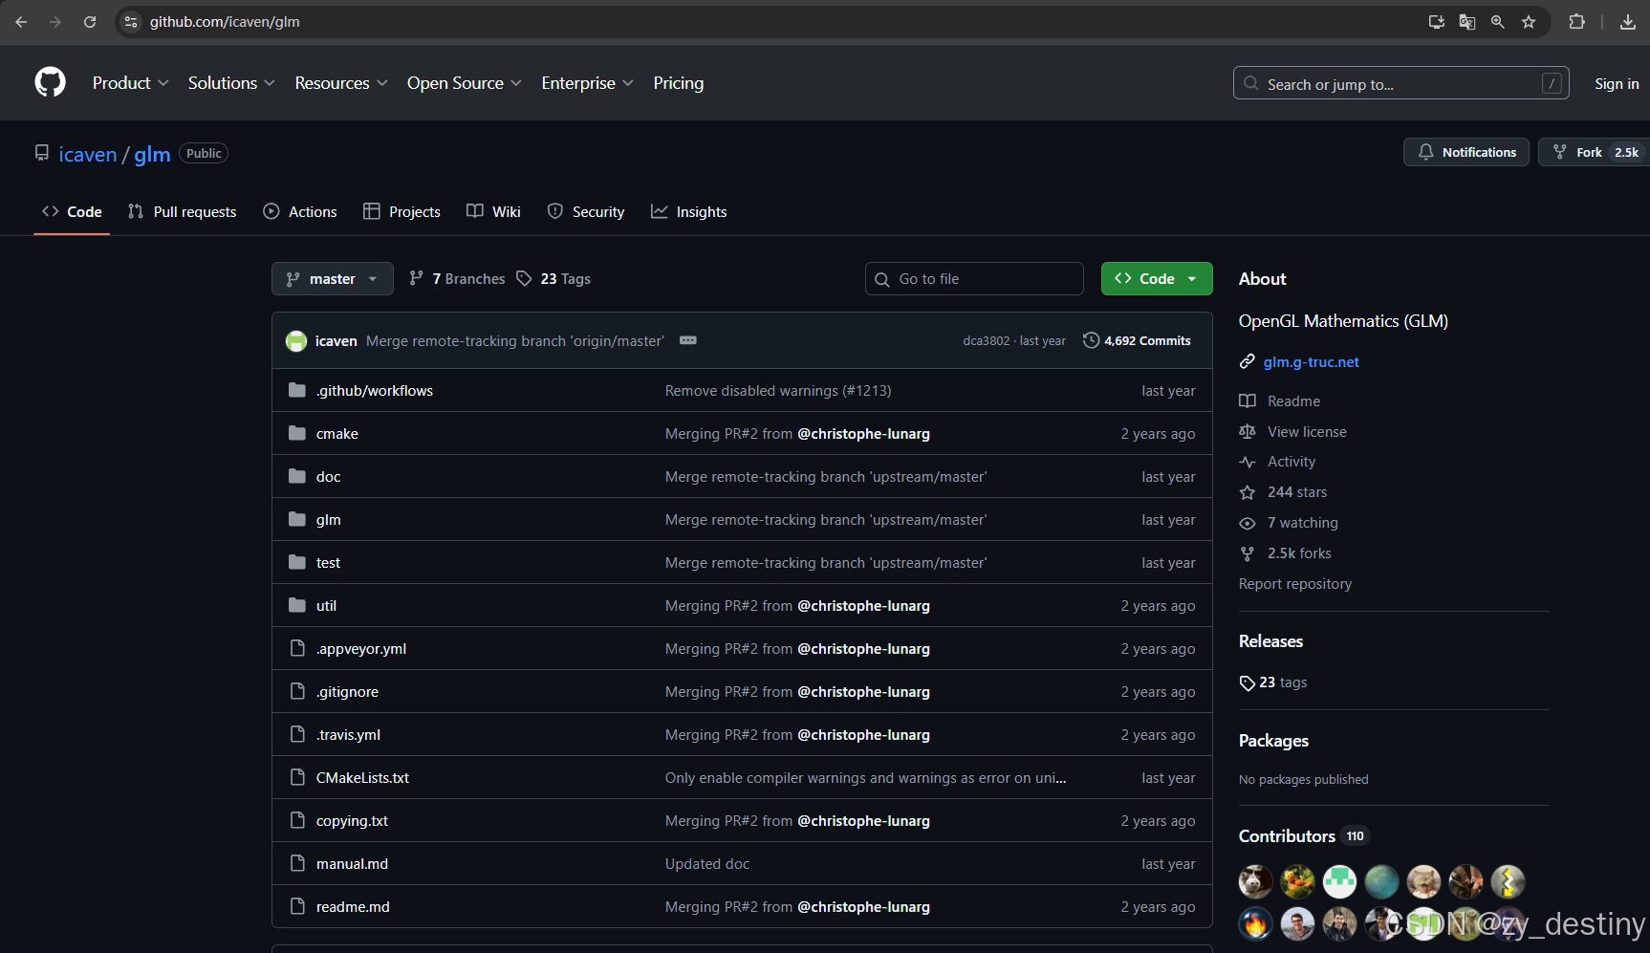This screenshot has width=1650, height=953.
Task: Click the glm repository name link
Action: coord(152,154)
